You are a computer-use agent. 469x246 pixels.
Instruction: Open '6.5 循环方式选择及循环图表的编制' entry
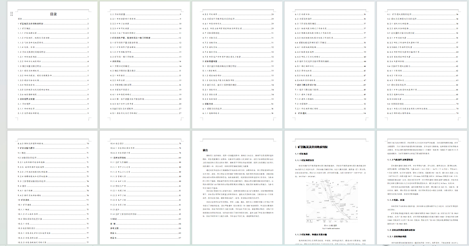point(330,61)
